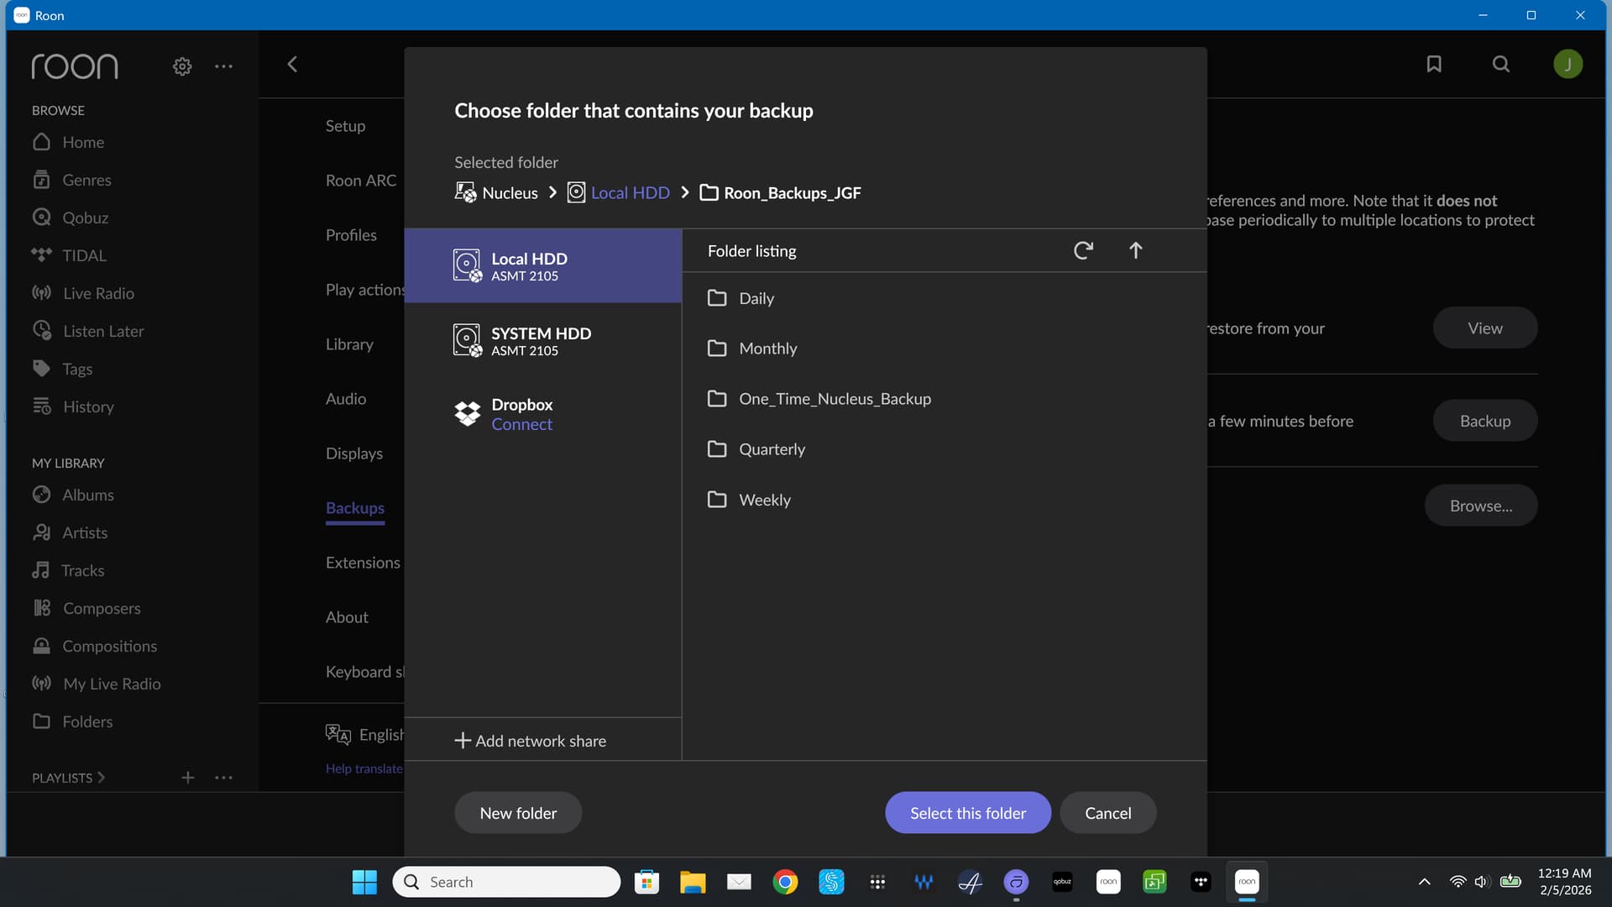1612x907 pixels.
Task: Go to Audio settings tab
Action: (x=346, y=399)
